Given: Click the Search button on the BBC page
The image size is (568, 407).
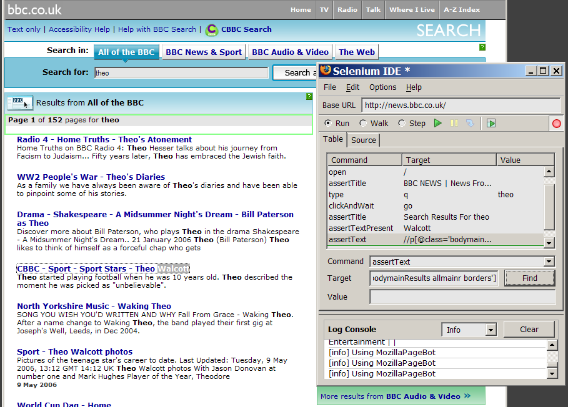Looking at the screenshot, I should point(295,72).
